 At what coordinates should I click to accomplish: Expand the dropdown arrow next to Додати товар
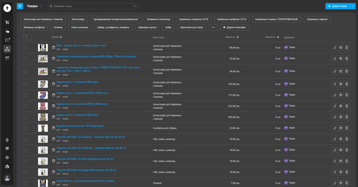click(353, 6)
